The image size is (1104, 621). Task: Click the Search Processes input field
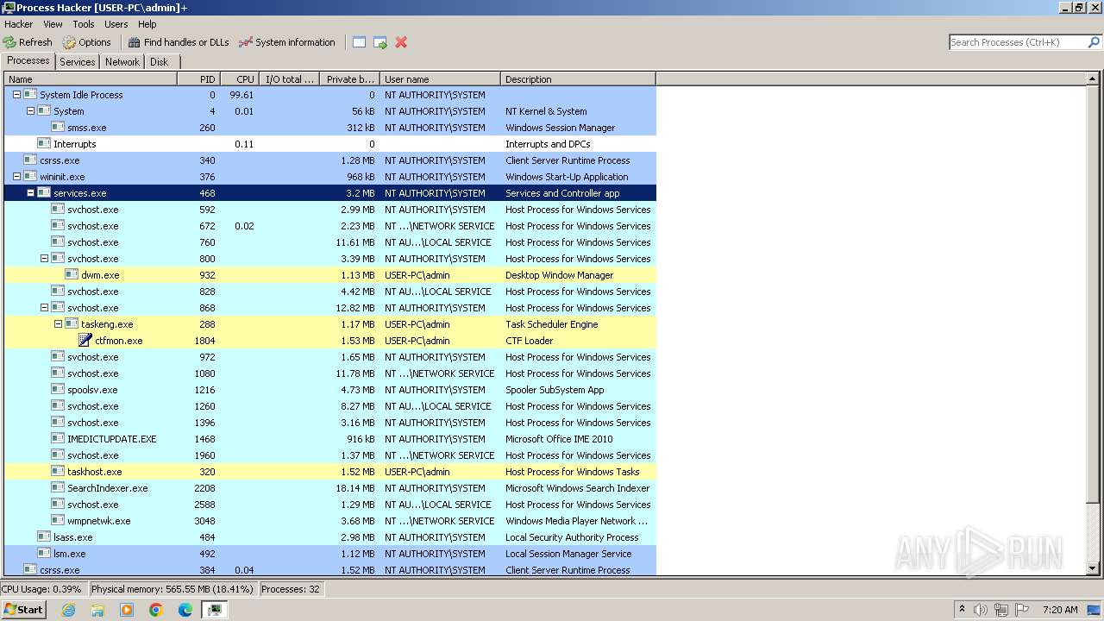1018,42
